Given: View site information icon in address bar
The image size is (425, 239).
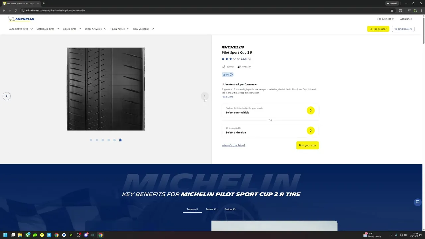Looking at the screenshot, I should (23, 10).
